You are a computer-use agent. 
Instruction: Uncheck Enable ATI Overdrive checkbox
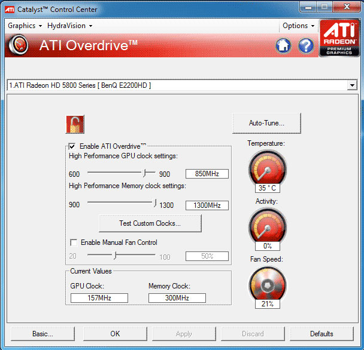click(72, 146)
